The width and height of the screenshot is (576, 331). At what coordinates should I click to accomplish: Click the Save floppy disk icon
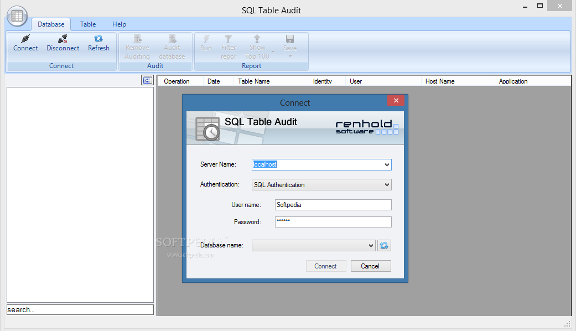coord(290,39)
